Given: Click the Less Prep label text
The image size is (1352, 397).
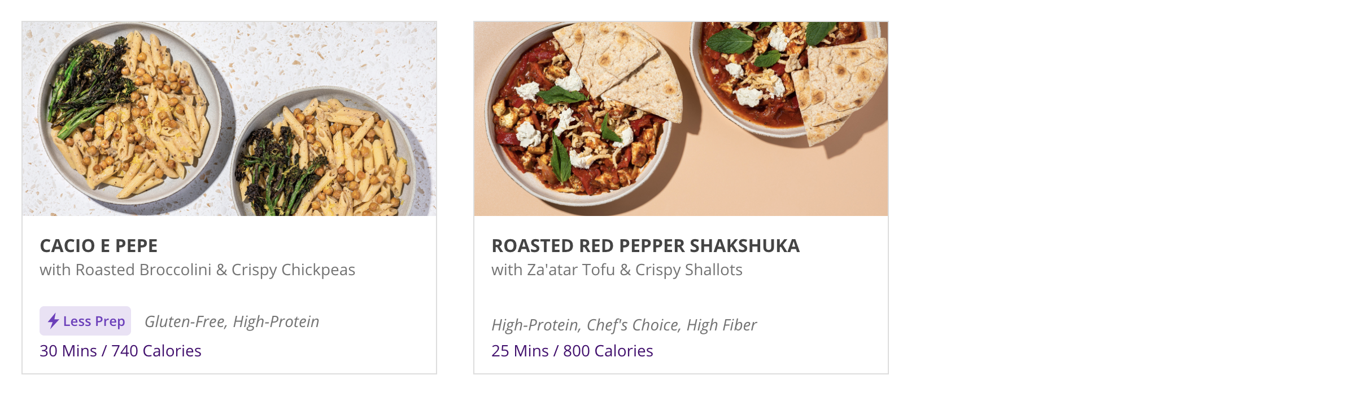Looking at the screenshot, I should 94,321.
